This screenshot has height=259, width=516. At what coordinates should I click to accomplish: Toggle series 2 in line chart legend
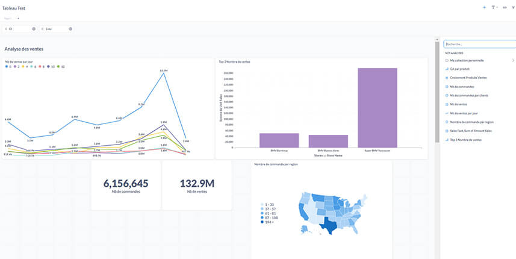click(16, 66)
